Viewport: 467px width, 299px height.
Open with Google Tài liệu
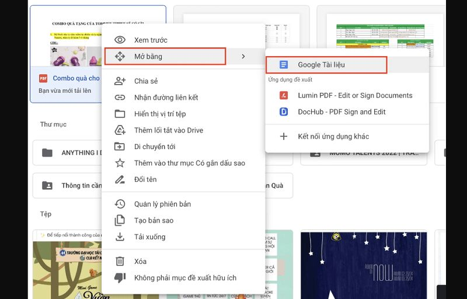coord(347,65)
